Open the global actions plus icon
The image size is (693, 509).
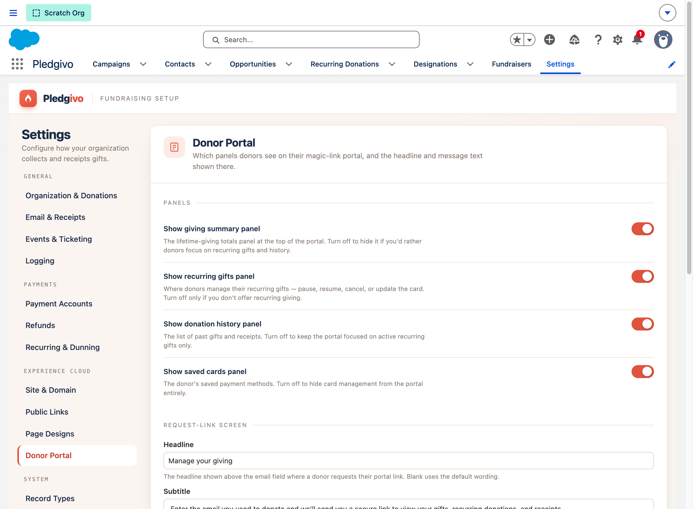coord(549,39)
